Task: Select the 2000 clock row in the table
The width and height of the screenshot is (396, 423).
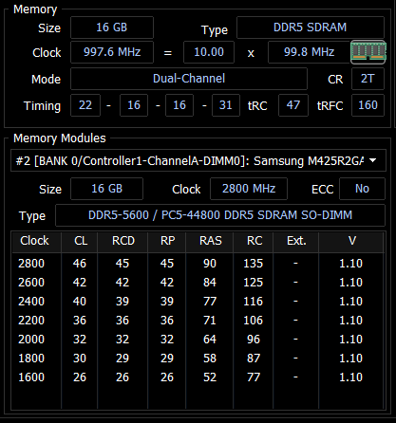Action: [x=198, y=340]
